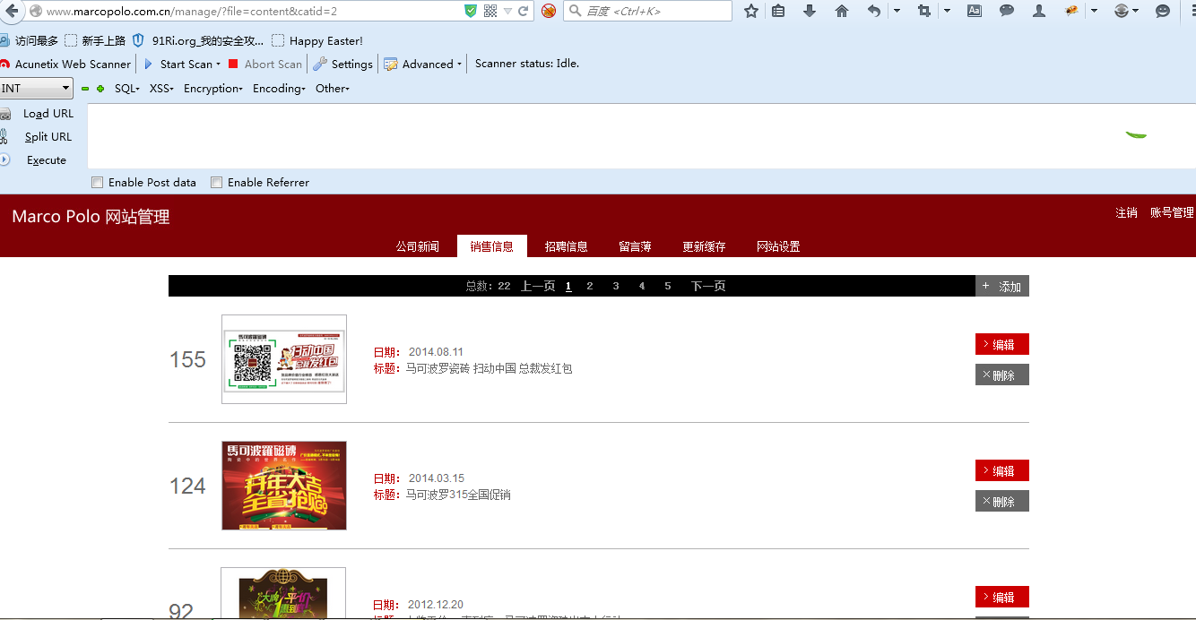This screenshot has height=620, width=1196.
Task: Click the 更新缓存 tab
Action: [x=704, y=246]
